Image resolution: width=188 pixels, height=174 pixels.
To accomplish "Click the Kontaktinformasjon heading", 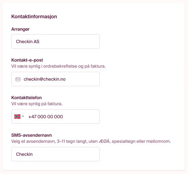I will coord(34,16).
